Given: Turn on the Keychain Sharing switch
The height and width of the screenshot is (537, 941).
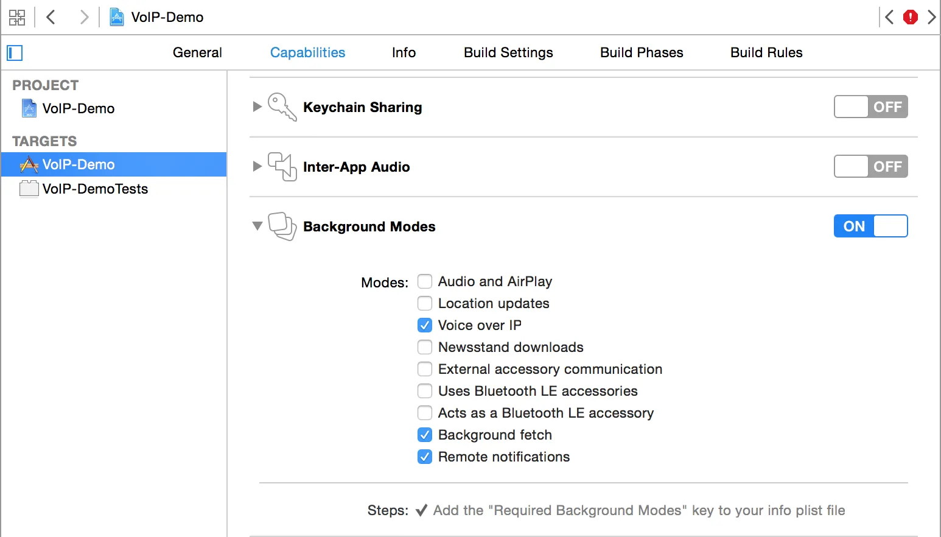Looking at the screenshot, I should pos(870,107).
